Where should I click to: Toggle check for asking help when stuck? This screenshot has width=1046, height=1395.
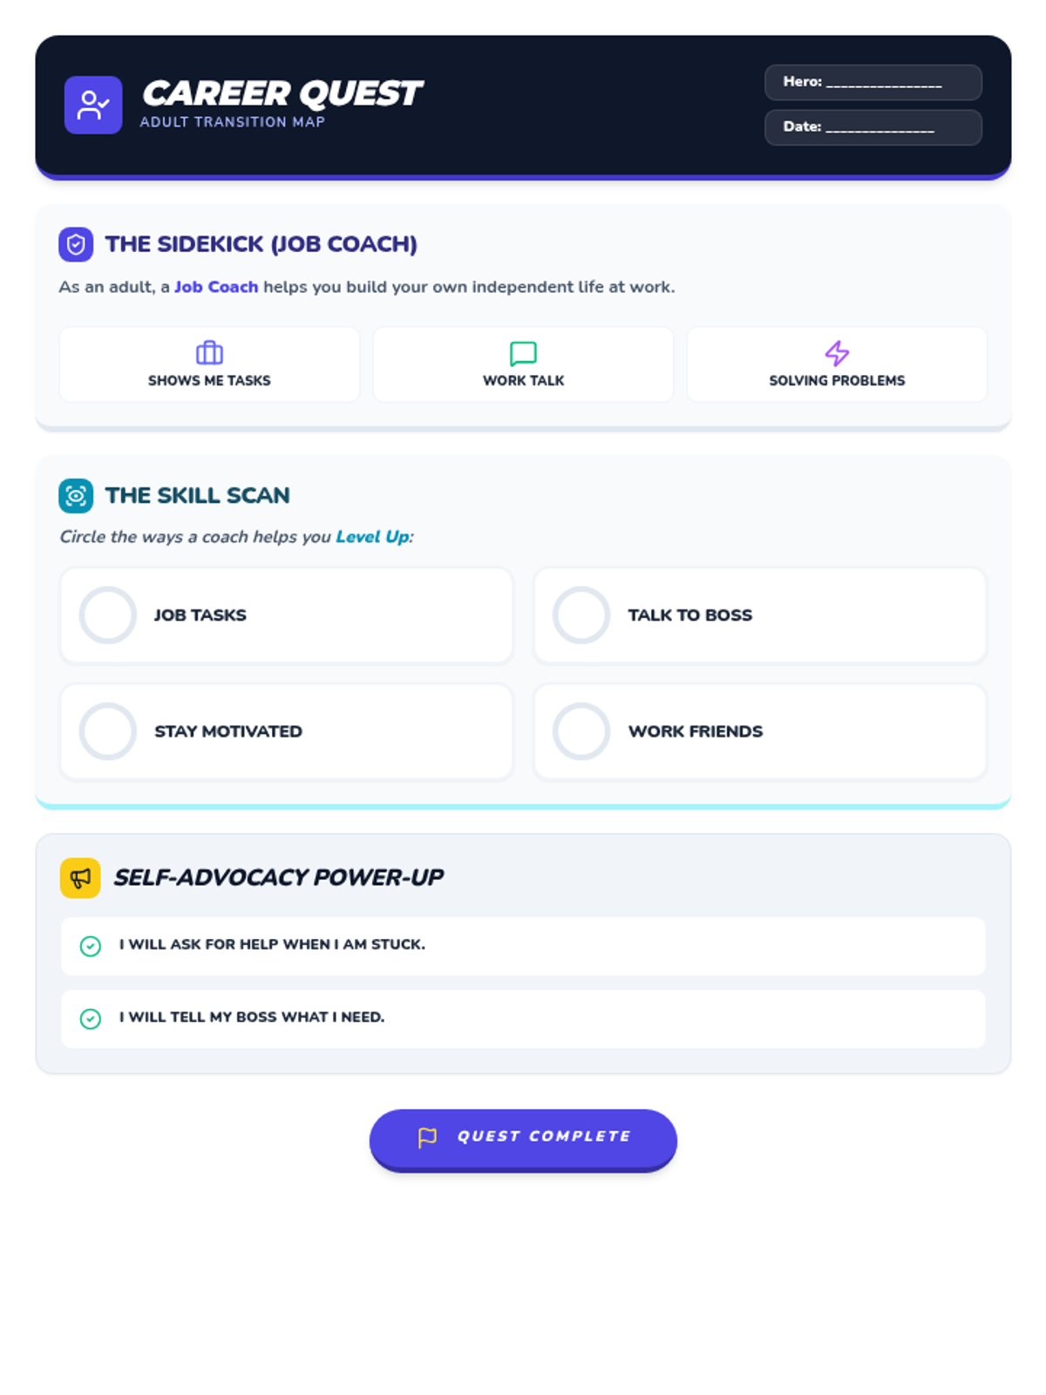coord(91,945)
